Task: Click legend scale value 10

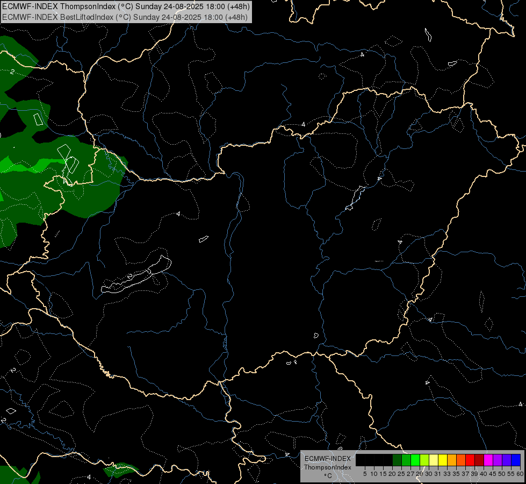Action: click(x=374, y=474)
